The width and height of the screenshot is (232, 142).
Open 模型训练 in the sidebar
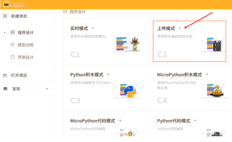point(26,45)
